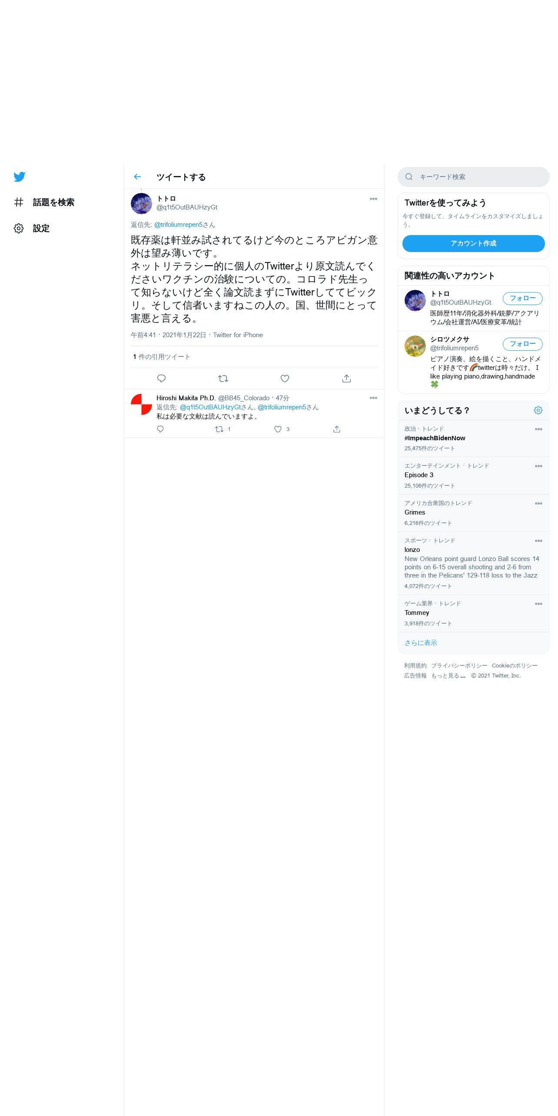Follow トトロ from related accounts
The image size is (558, 1116).
click(523, 299)
